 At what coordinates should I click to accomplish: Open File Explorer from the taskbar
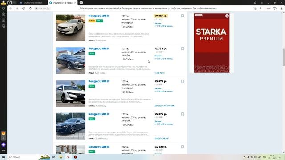click(61, 157)
